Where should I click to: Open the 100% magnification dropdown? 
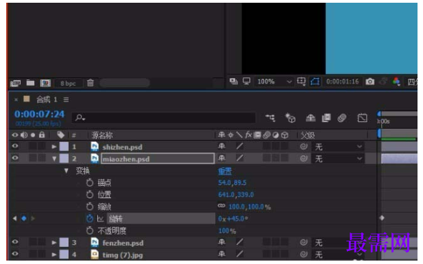click(x=274, y=82)
